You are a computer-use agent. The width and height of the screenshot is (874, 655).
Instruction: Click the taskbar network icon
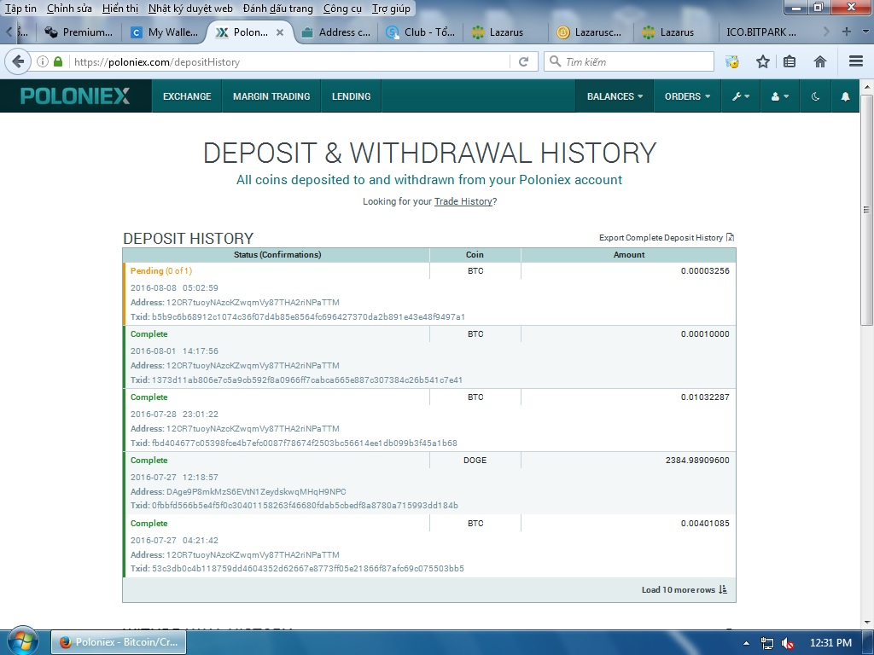767,643
